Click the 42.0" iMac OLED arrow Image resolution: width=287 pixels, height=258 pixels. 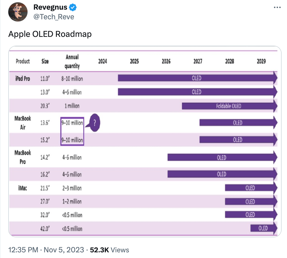click(x=263, y=228)
